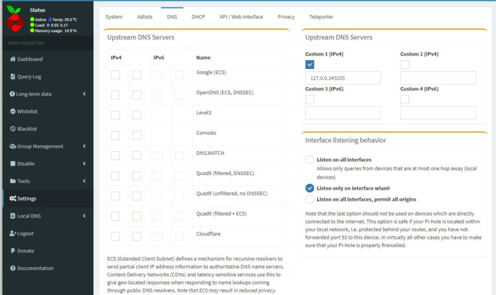
Task: Click the Query Log file icon
Action: point(12,77)
